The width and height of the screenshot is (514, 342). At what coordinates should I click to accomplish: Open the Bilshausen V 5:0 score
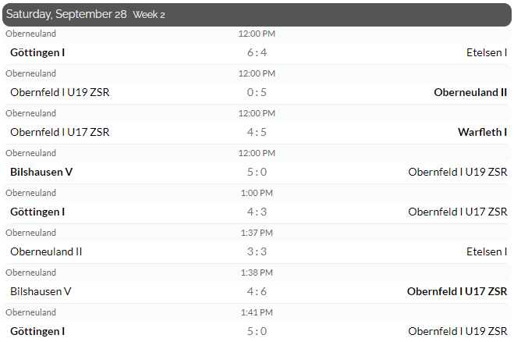pyautogui.click(x=257, y=172)
